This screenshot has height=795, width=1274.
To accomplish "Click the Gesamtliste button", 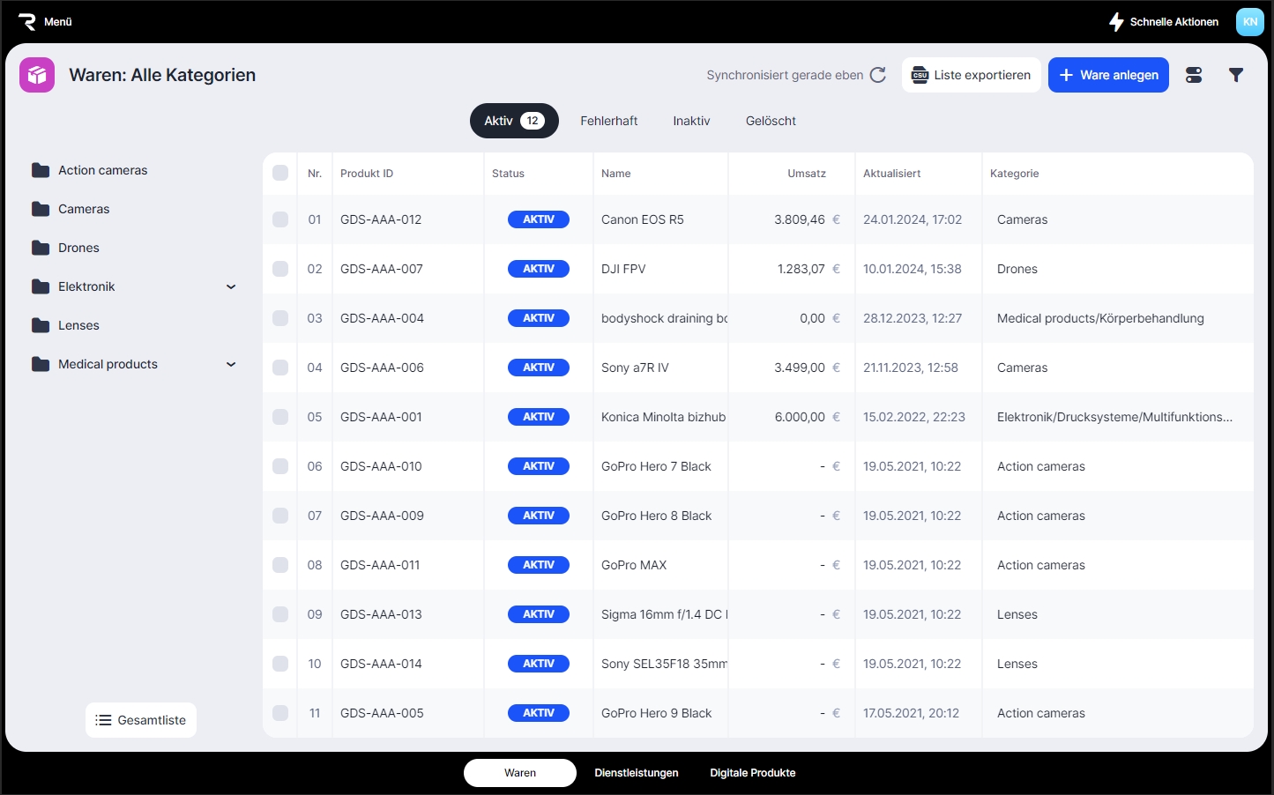I will (141, 720).
